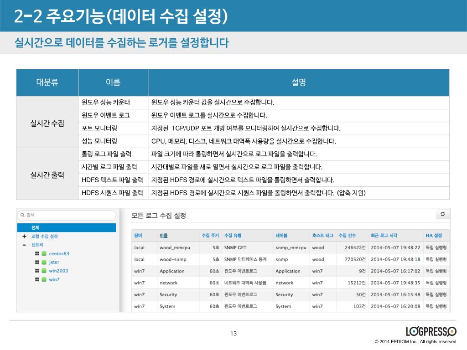
Task: Select the wood_mmcpu logger row name
Action: (175, 247)
